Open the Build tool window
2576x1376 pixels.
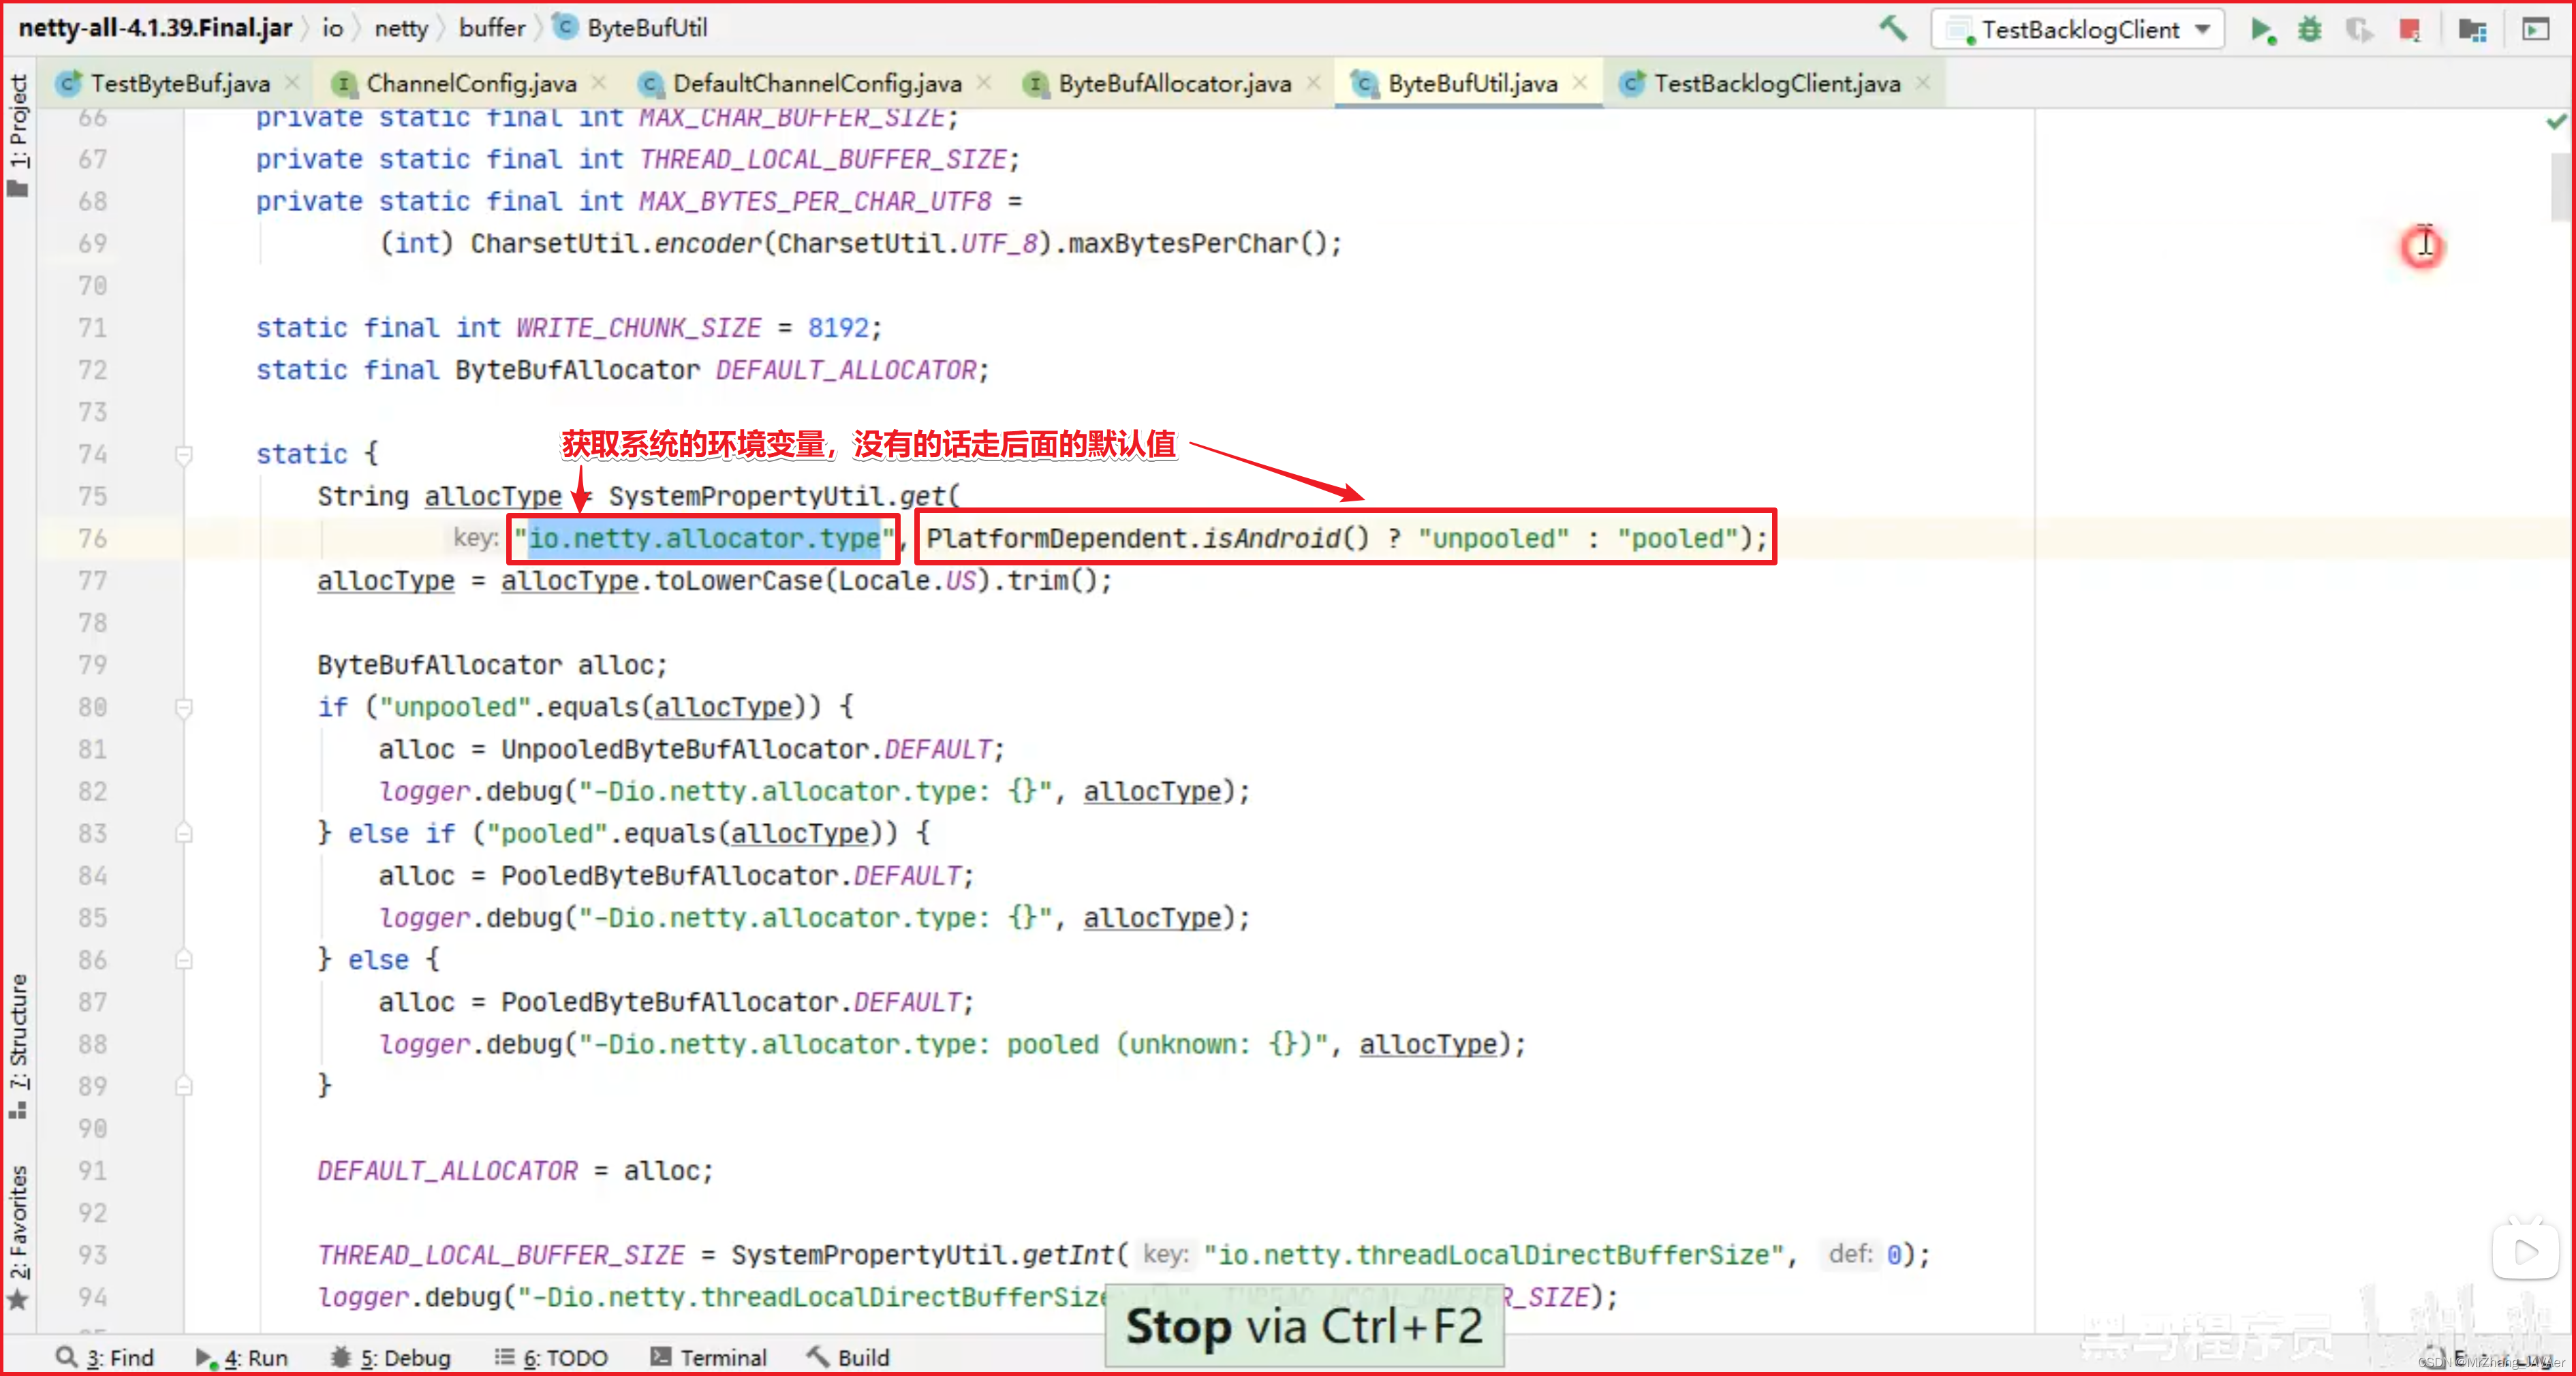pos(848,1357)
